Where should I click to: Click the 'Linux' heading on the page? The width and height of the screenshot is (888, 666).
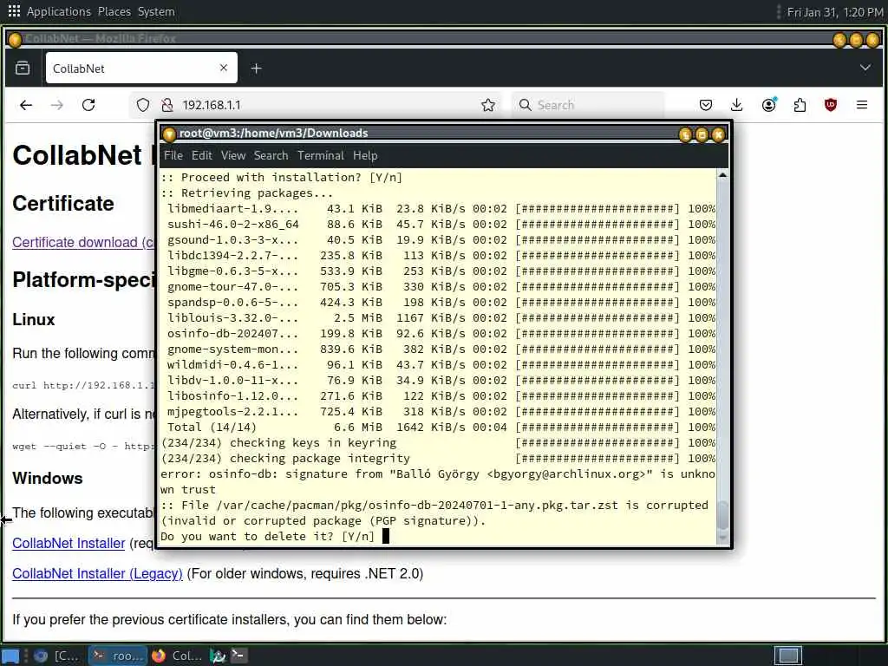pos(34,320)
